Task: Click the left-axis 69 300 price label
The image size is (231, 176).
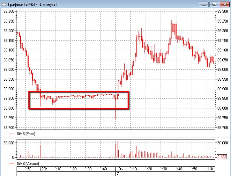Action: tap(9, 11)
